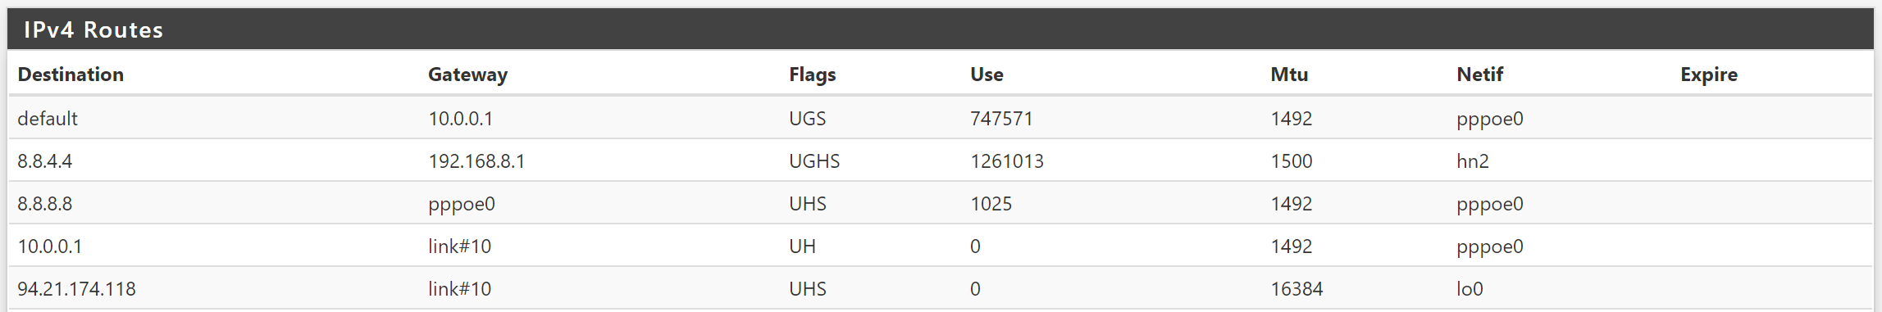Click the 94.21.174.118 destination cell

[x=77, y=289]
